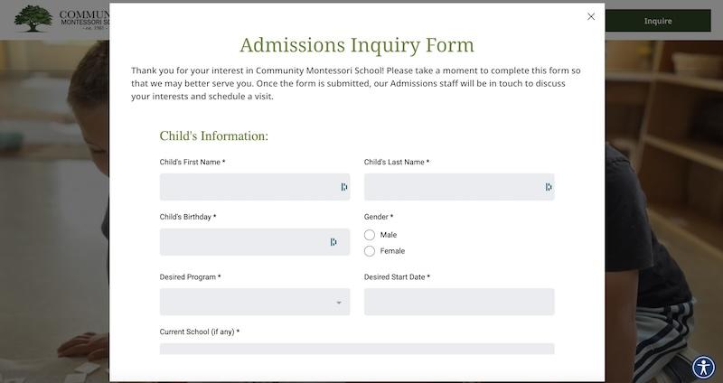Viewport: 723px width, 383px height.
Task: Focus the Child's First Name field
Action: click(246, 187)
